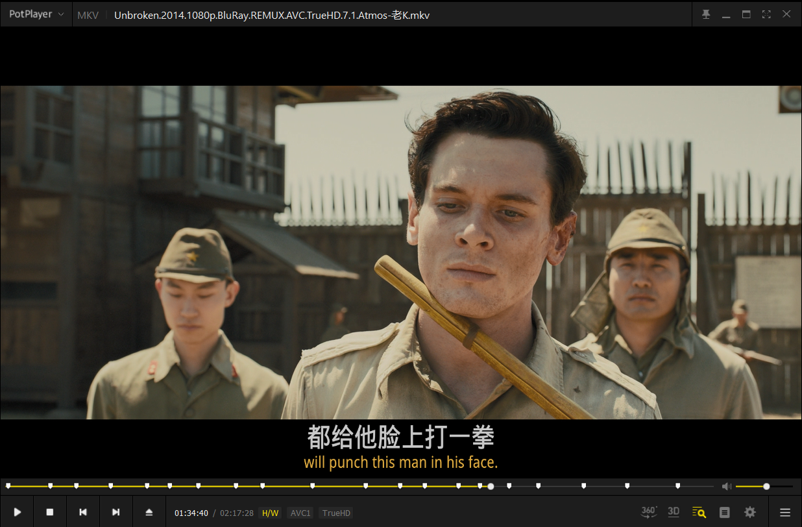The width and height of the screenshot is (802, 527).
Task: Go to the previous file
Action: tap(83, 512)
